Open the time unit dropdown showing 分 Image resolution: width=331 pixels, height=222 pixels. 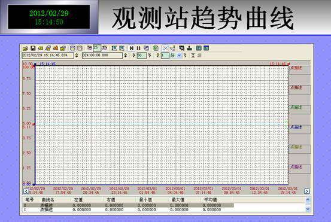pos(179,56)
